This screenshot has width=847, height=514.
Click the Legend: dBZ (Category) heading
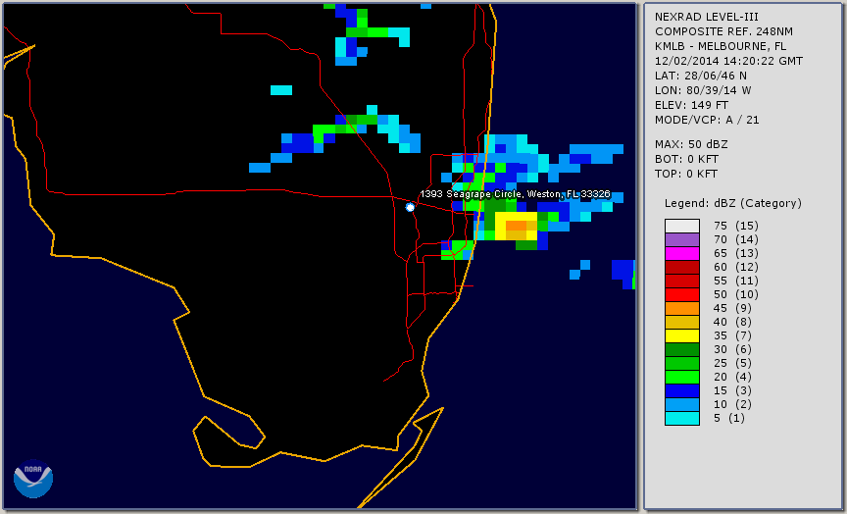click(x=733, y=203)
